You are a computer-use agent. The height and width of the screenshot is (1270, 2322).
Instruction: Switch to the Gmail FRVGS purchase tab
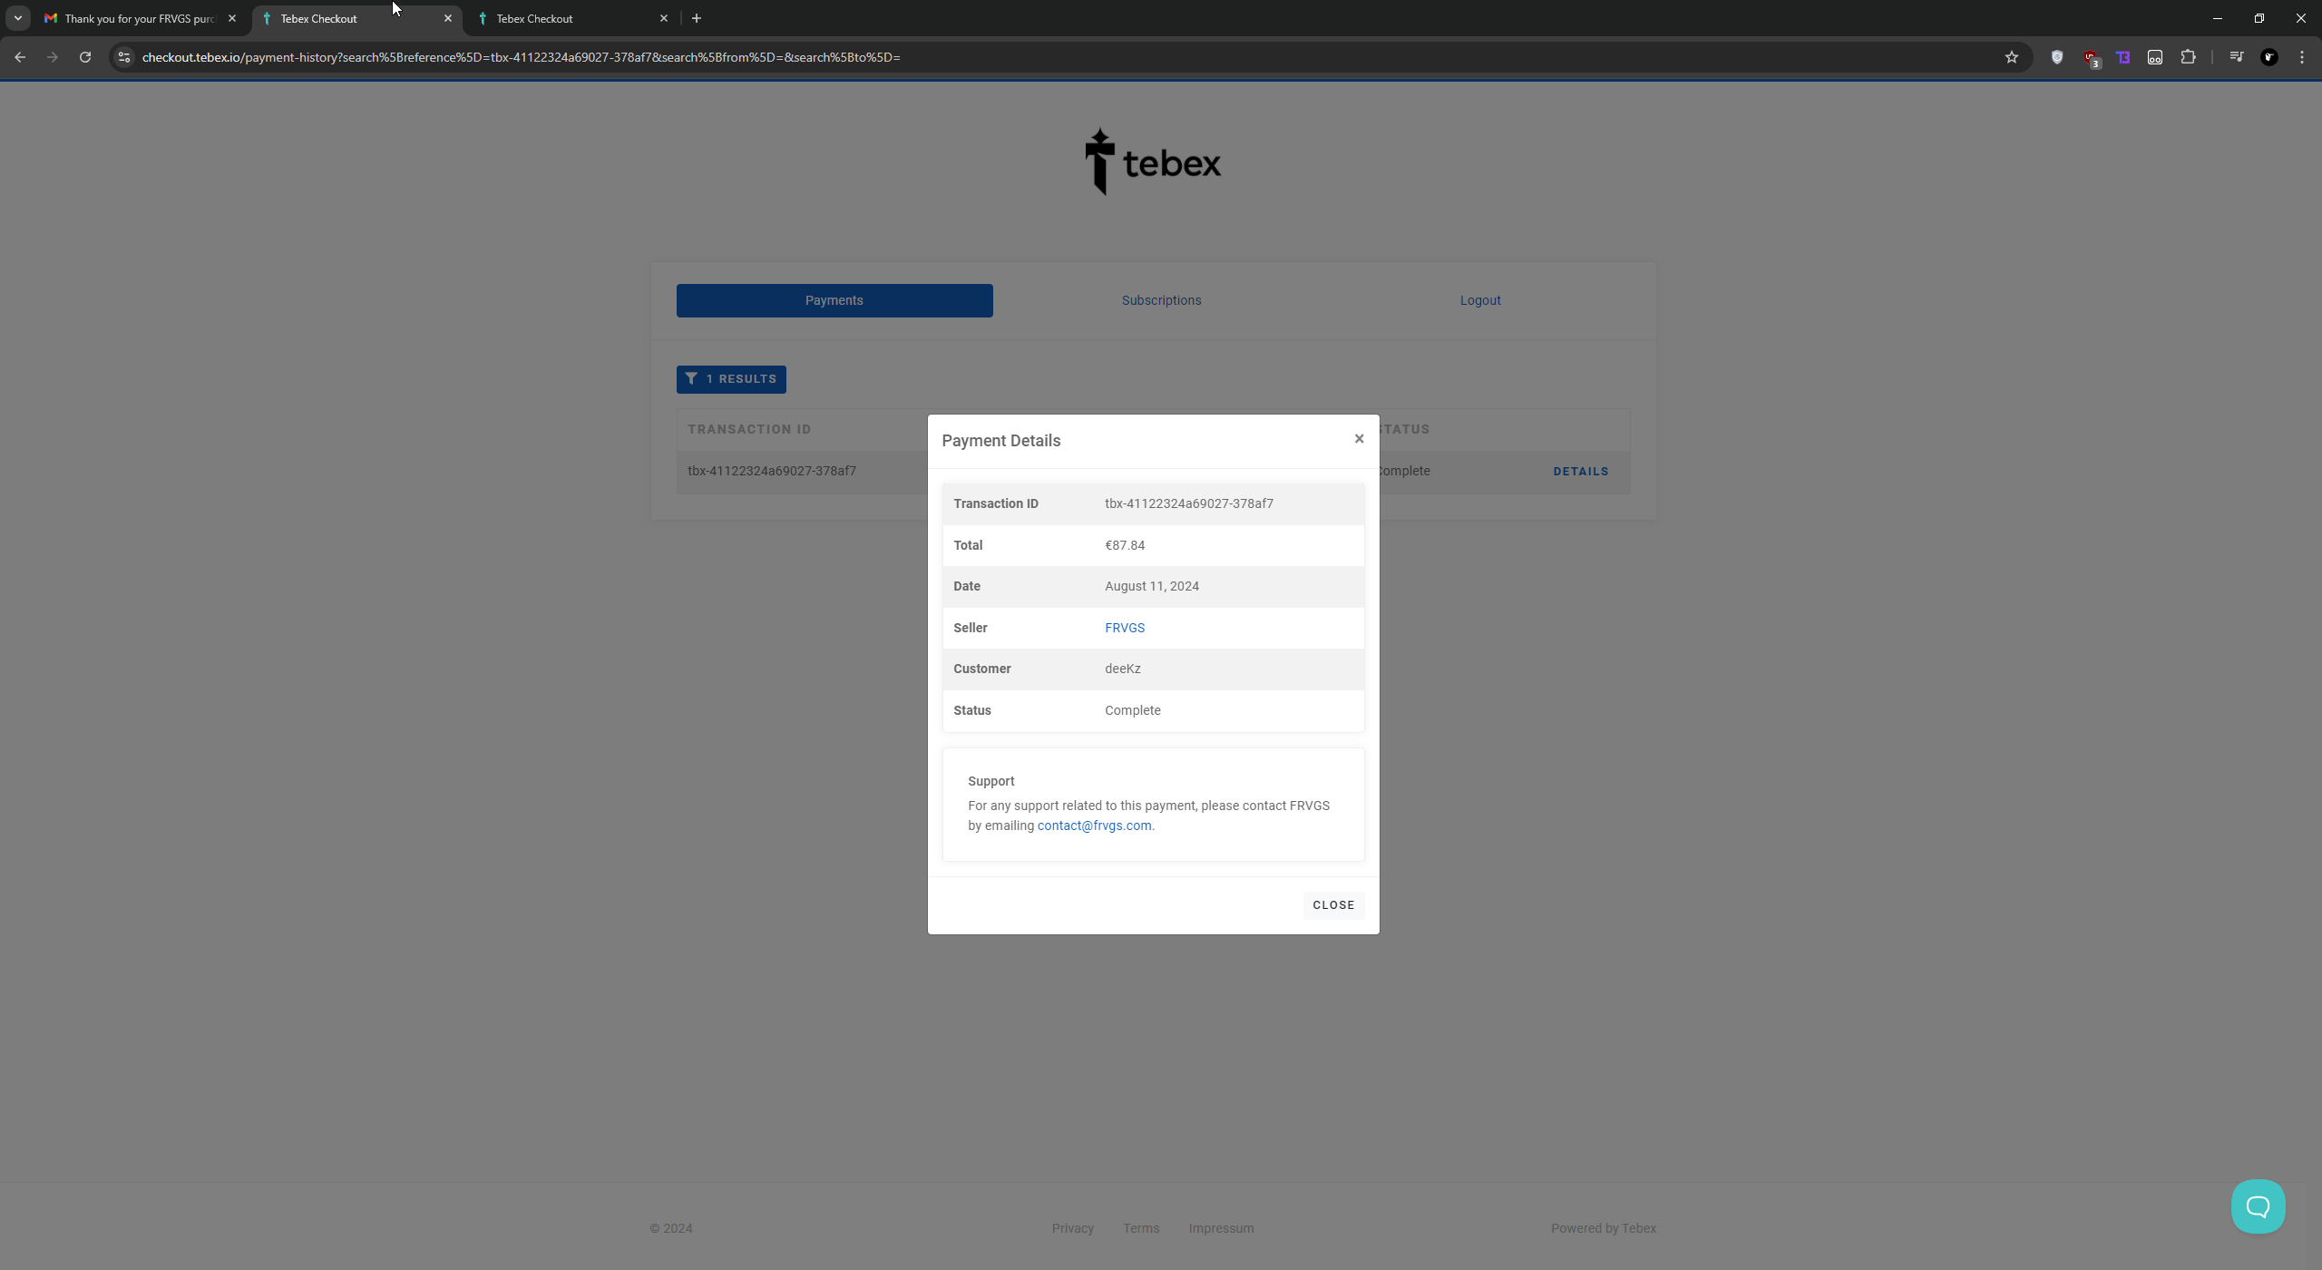138,18
